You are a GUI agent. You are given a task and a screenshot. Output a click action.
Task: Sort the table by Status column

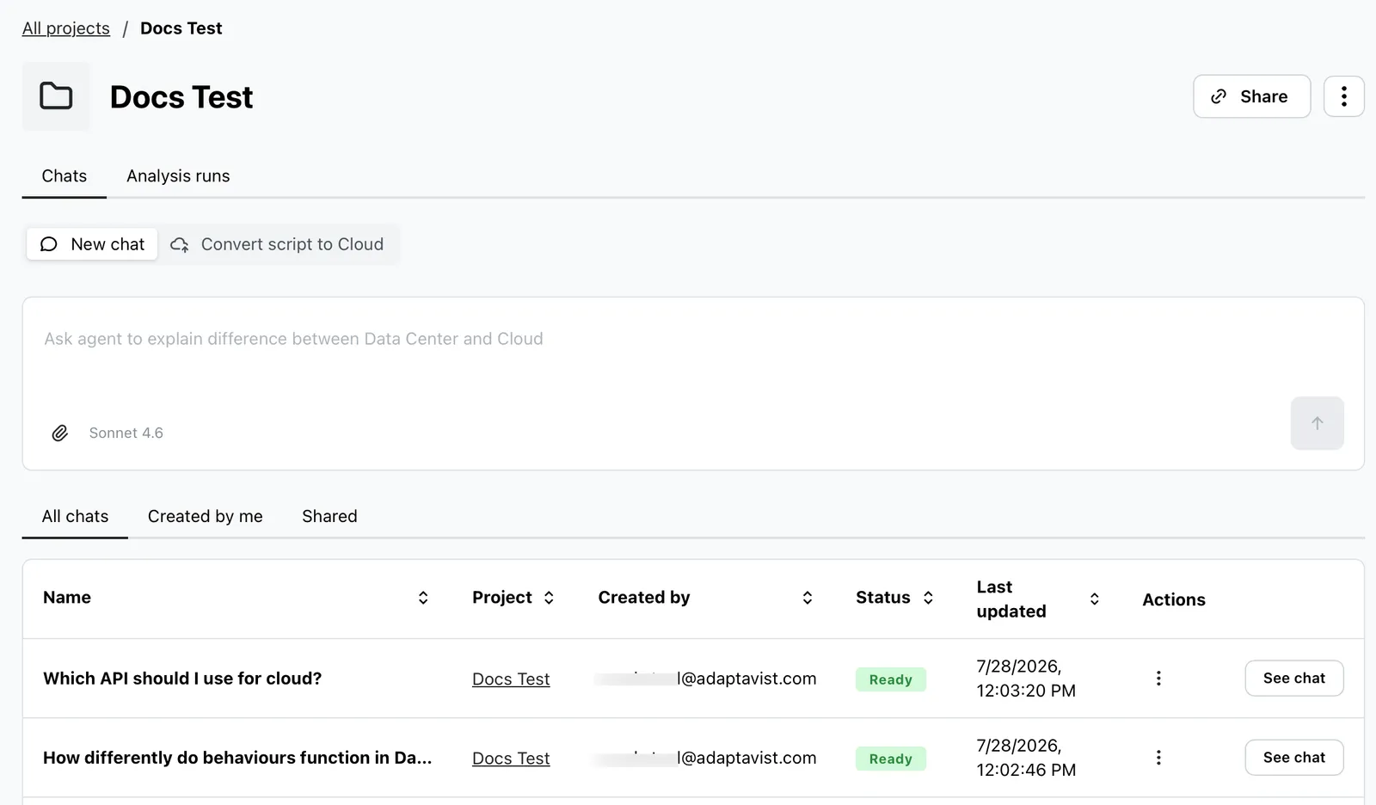(928, 598)
